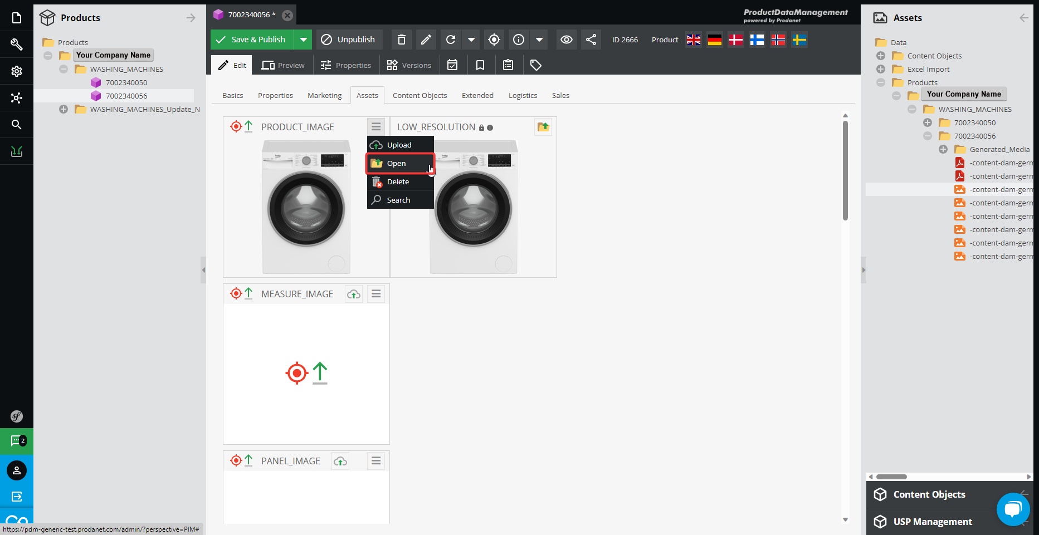
Task: Click the Save & Publish button
Action: [252, 40]
